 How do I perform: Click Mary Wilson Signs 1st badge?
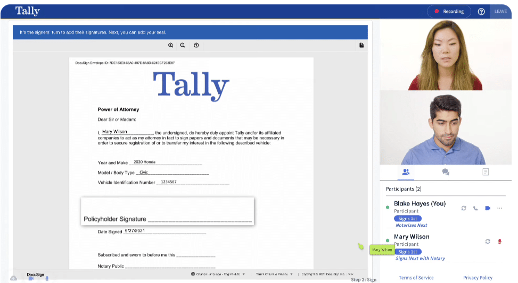tap(408, 252)
